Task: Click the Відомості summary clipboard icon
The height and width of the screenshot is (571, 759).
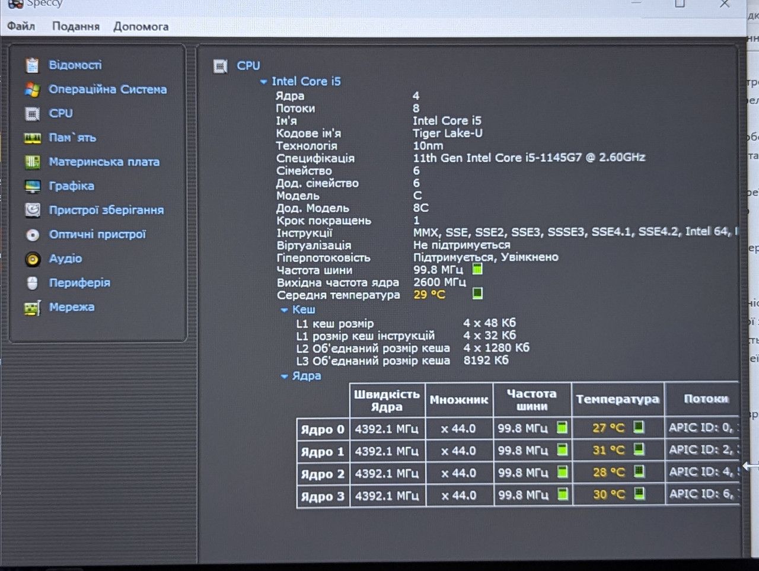Action: pos(32,65)
